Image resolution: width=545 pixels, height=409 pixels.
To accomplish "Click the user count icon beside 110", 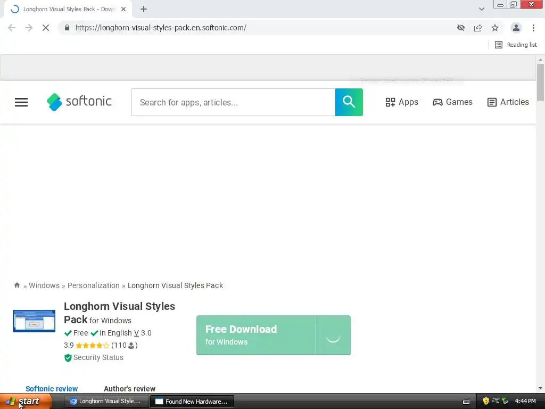I will 131,346.
